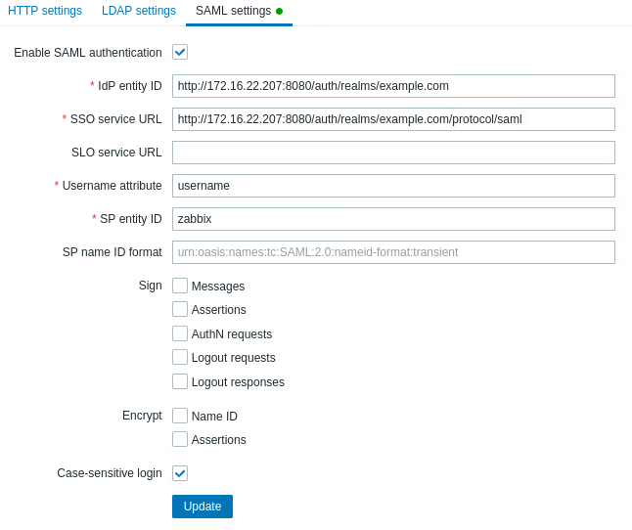Enable signing of Logout requests
This screenshot has width=632, height=530.
pos(180,357)
